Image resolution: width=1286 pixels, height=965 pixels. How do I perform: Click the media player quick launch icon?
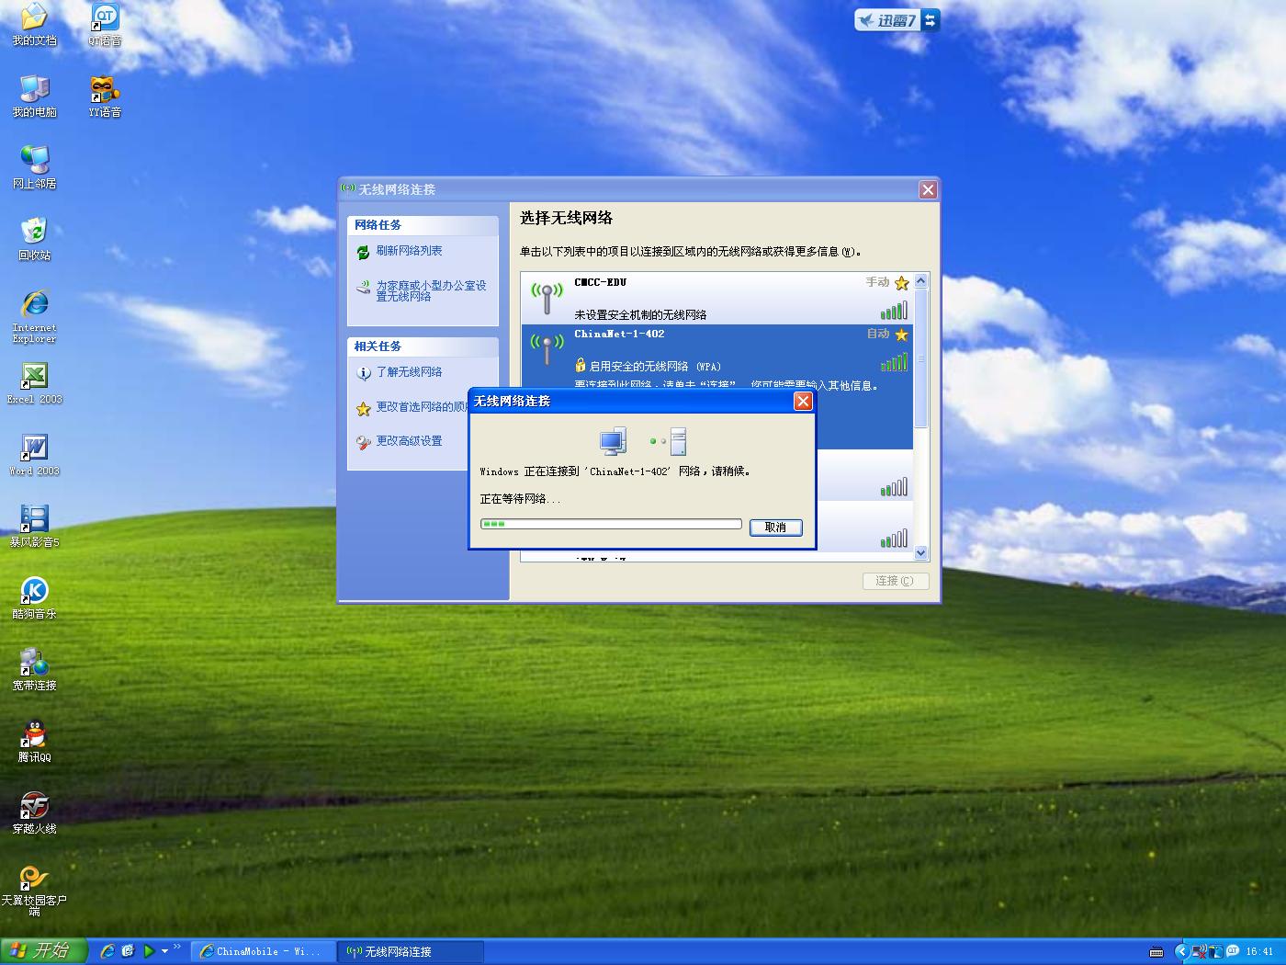pos(148,951)
